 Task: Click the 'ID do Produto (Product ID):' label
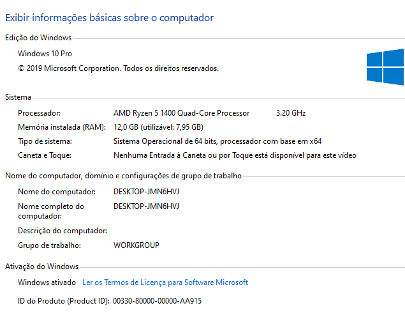(x=64, y=301)
